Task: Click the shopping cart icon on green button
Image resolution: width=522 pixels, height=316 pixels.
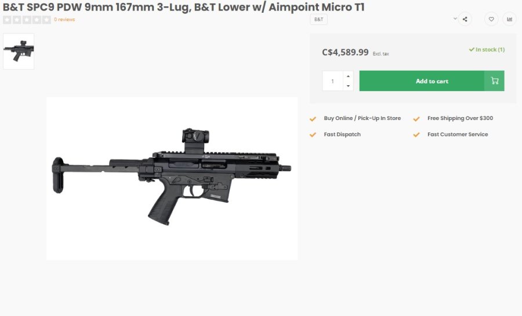Action: tap(494, 81)
